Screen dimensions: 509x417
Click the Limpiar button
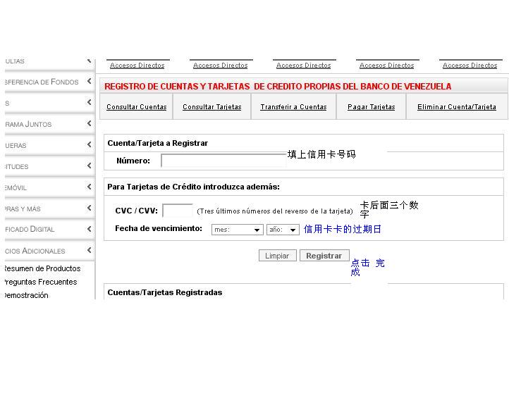click(277, 256)
